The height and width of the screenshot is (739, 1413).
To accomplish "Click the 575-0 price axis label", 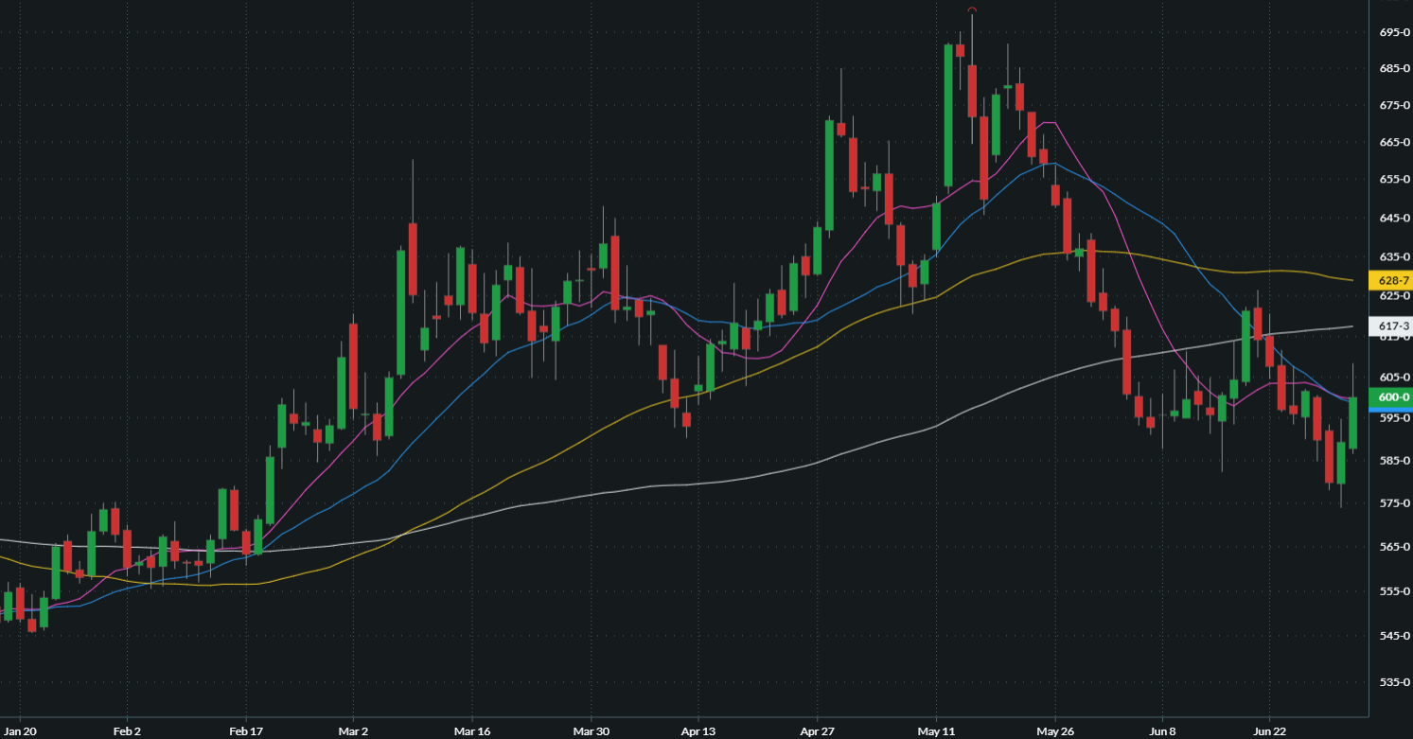I will click(1395, 503).
